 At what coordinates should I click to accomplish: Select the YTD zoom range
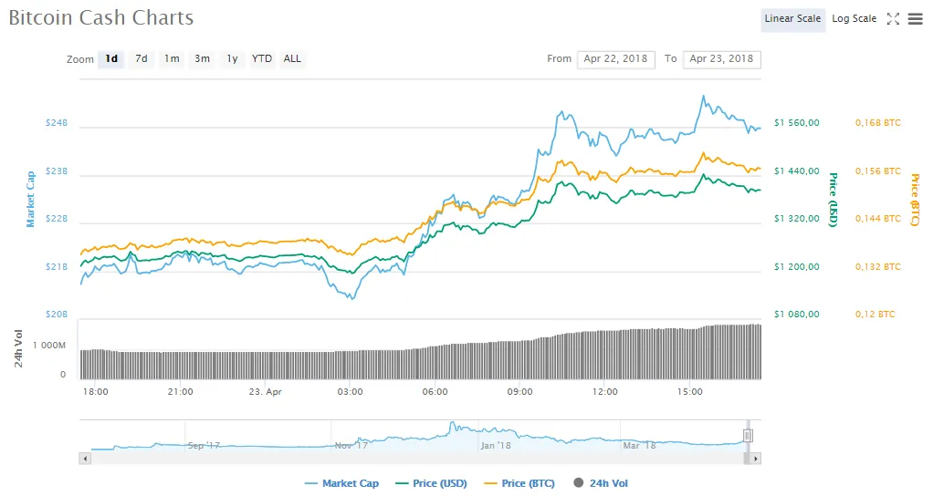point(262,58)
